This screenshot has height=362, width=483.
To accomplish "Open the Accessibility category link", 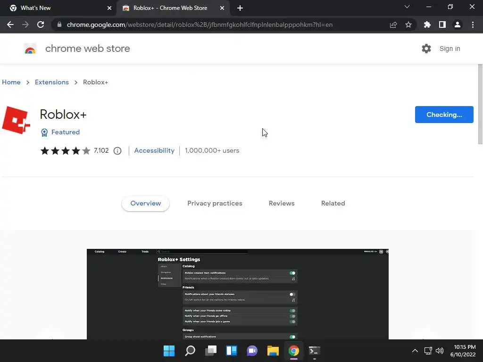I will 154,150.
